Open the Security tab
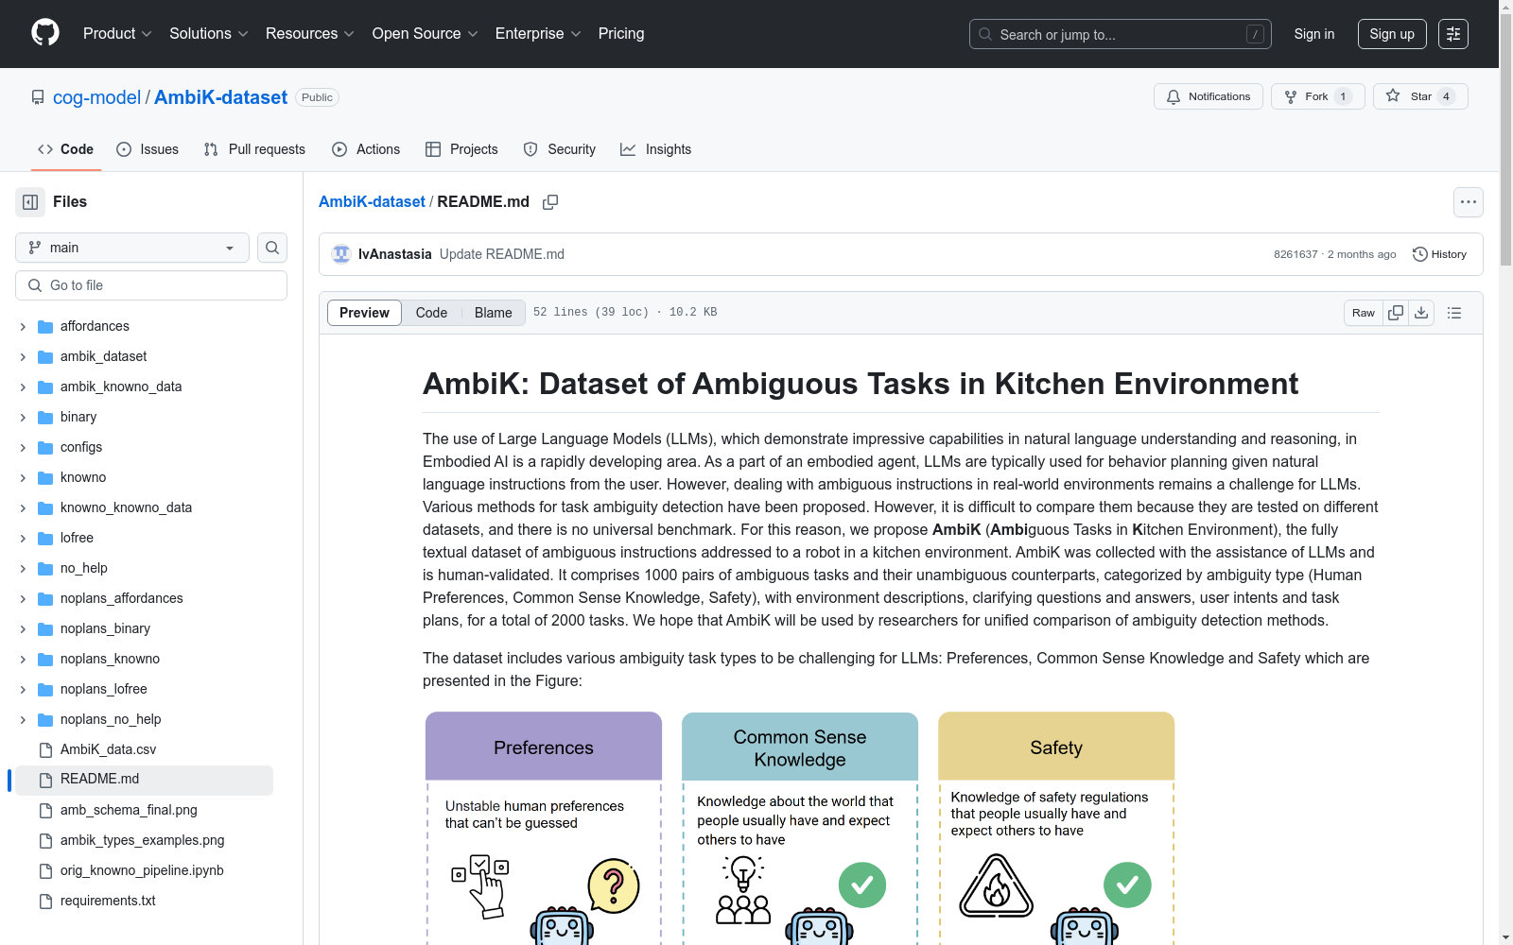Image resolution: width=1513 pixels, height=945 pixels. (560, 149)
